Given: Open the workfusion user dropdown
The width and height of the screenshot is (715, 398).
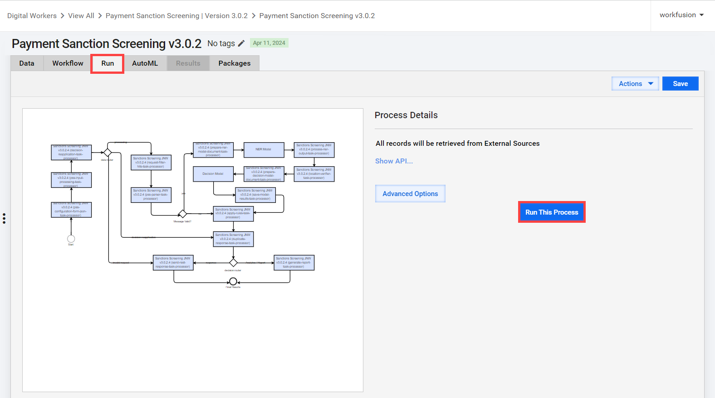Looking at the screenshot, I should pyautogui.click(x=681, y=15).
